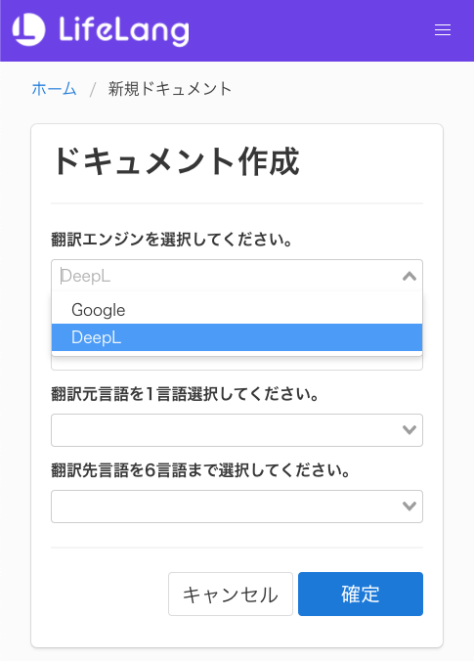Click the 新規ドキュメント breadcrumb item
The image size is (474, 661).
(x=170, y=89)
